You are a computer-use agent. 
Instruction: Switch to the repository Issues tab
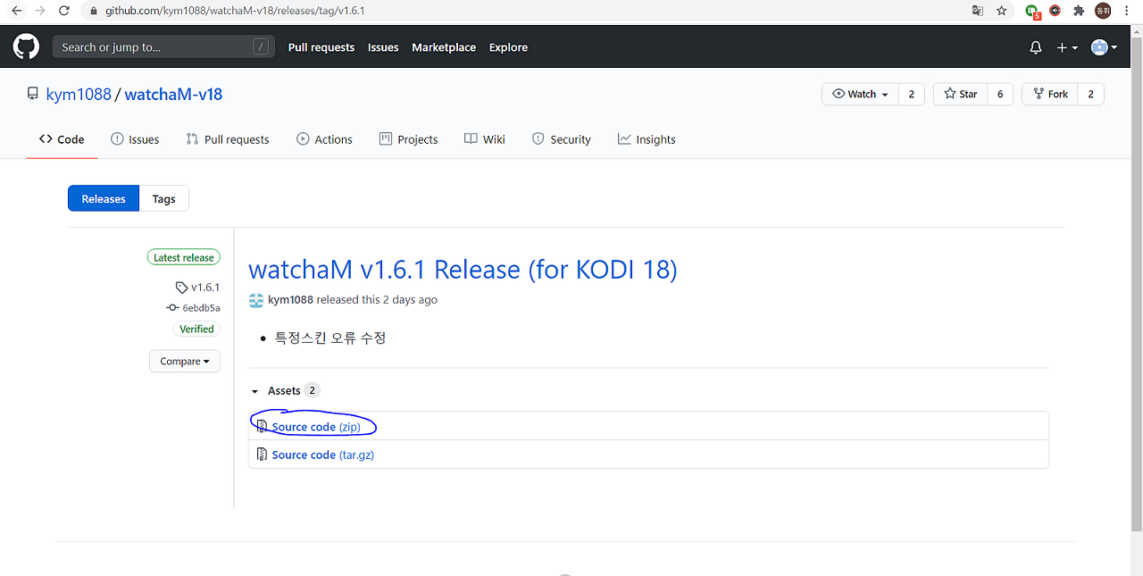pyautogui.click(x=135, y=139)
